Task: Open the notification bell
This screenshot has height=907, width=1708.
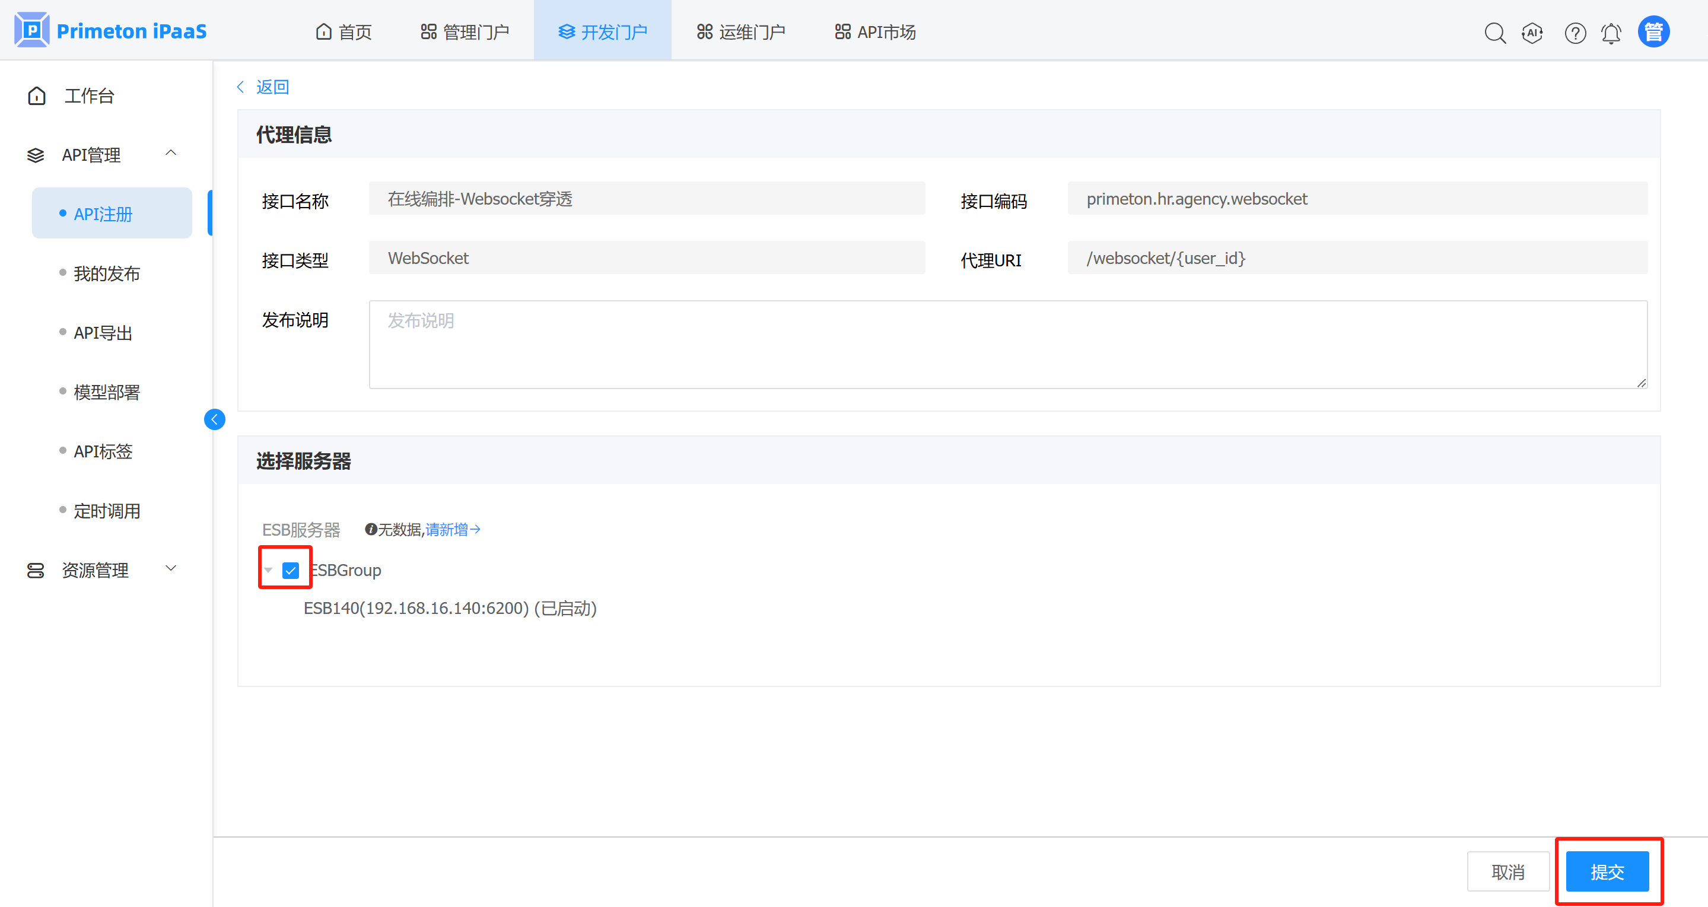Action: [x=1611, y=33]
